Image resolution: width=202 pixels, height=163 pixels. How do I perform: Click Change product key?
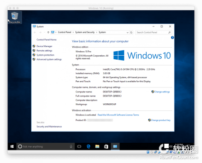161,120
